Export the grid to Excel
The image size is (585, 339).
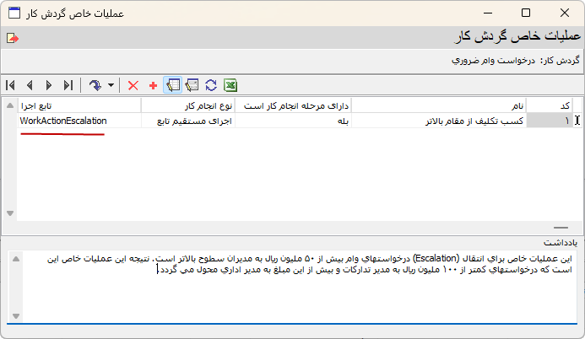click(x=230, y=85)
